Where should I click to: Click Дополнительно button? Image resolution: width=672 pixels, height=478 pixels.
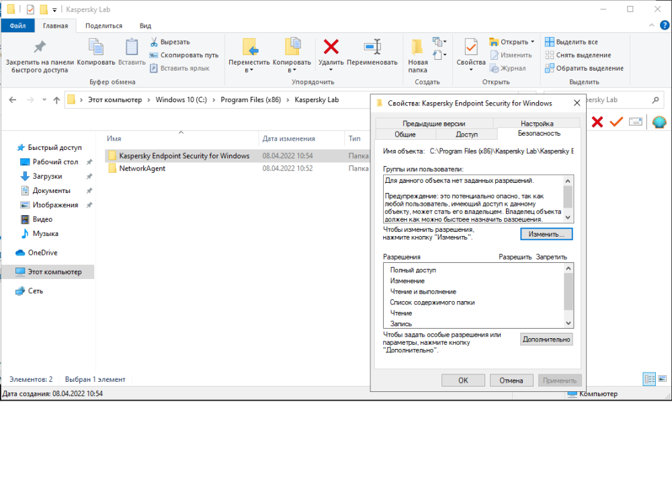546,339
